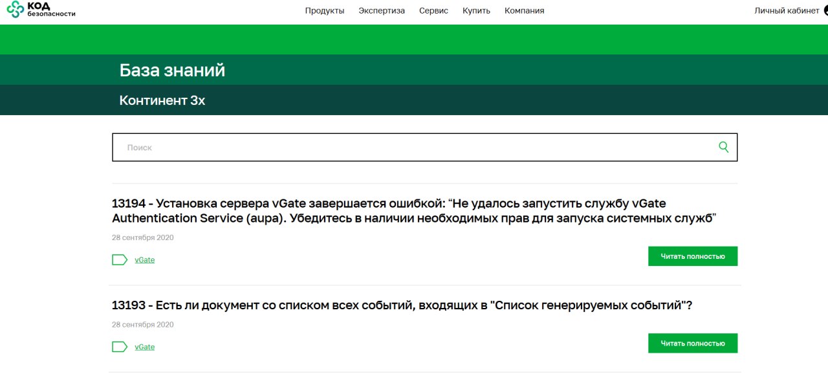Click the date 28 сентября 2020 under article 13194
Viewport: 828px width, 374px height.
click(x=143, y=237)
